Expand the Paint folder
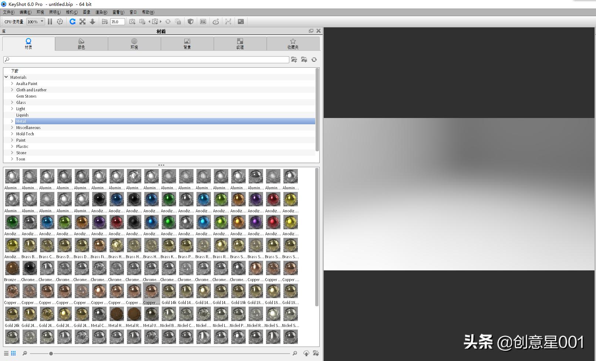This screenshot has width=596, height=361. tap(12, 140)
